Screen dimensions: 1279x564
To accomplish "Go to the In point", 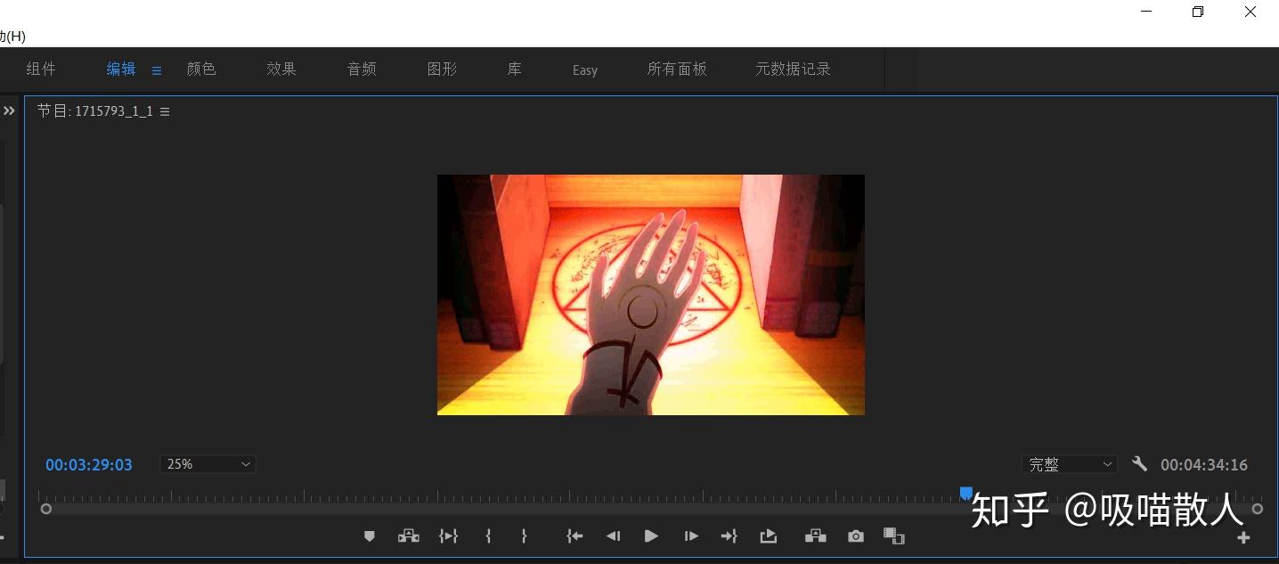I will click(x=574, y=535).
